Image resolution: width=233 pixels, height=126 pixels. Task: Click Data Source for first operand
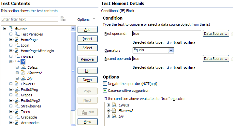tap(216, 34)
